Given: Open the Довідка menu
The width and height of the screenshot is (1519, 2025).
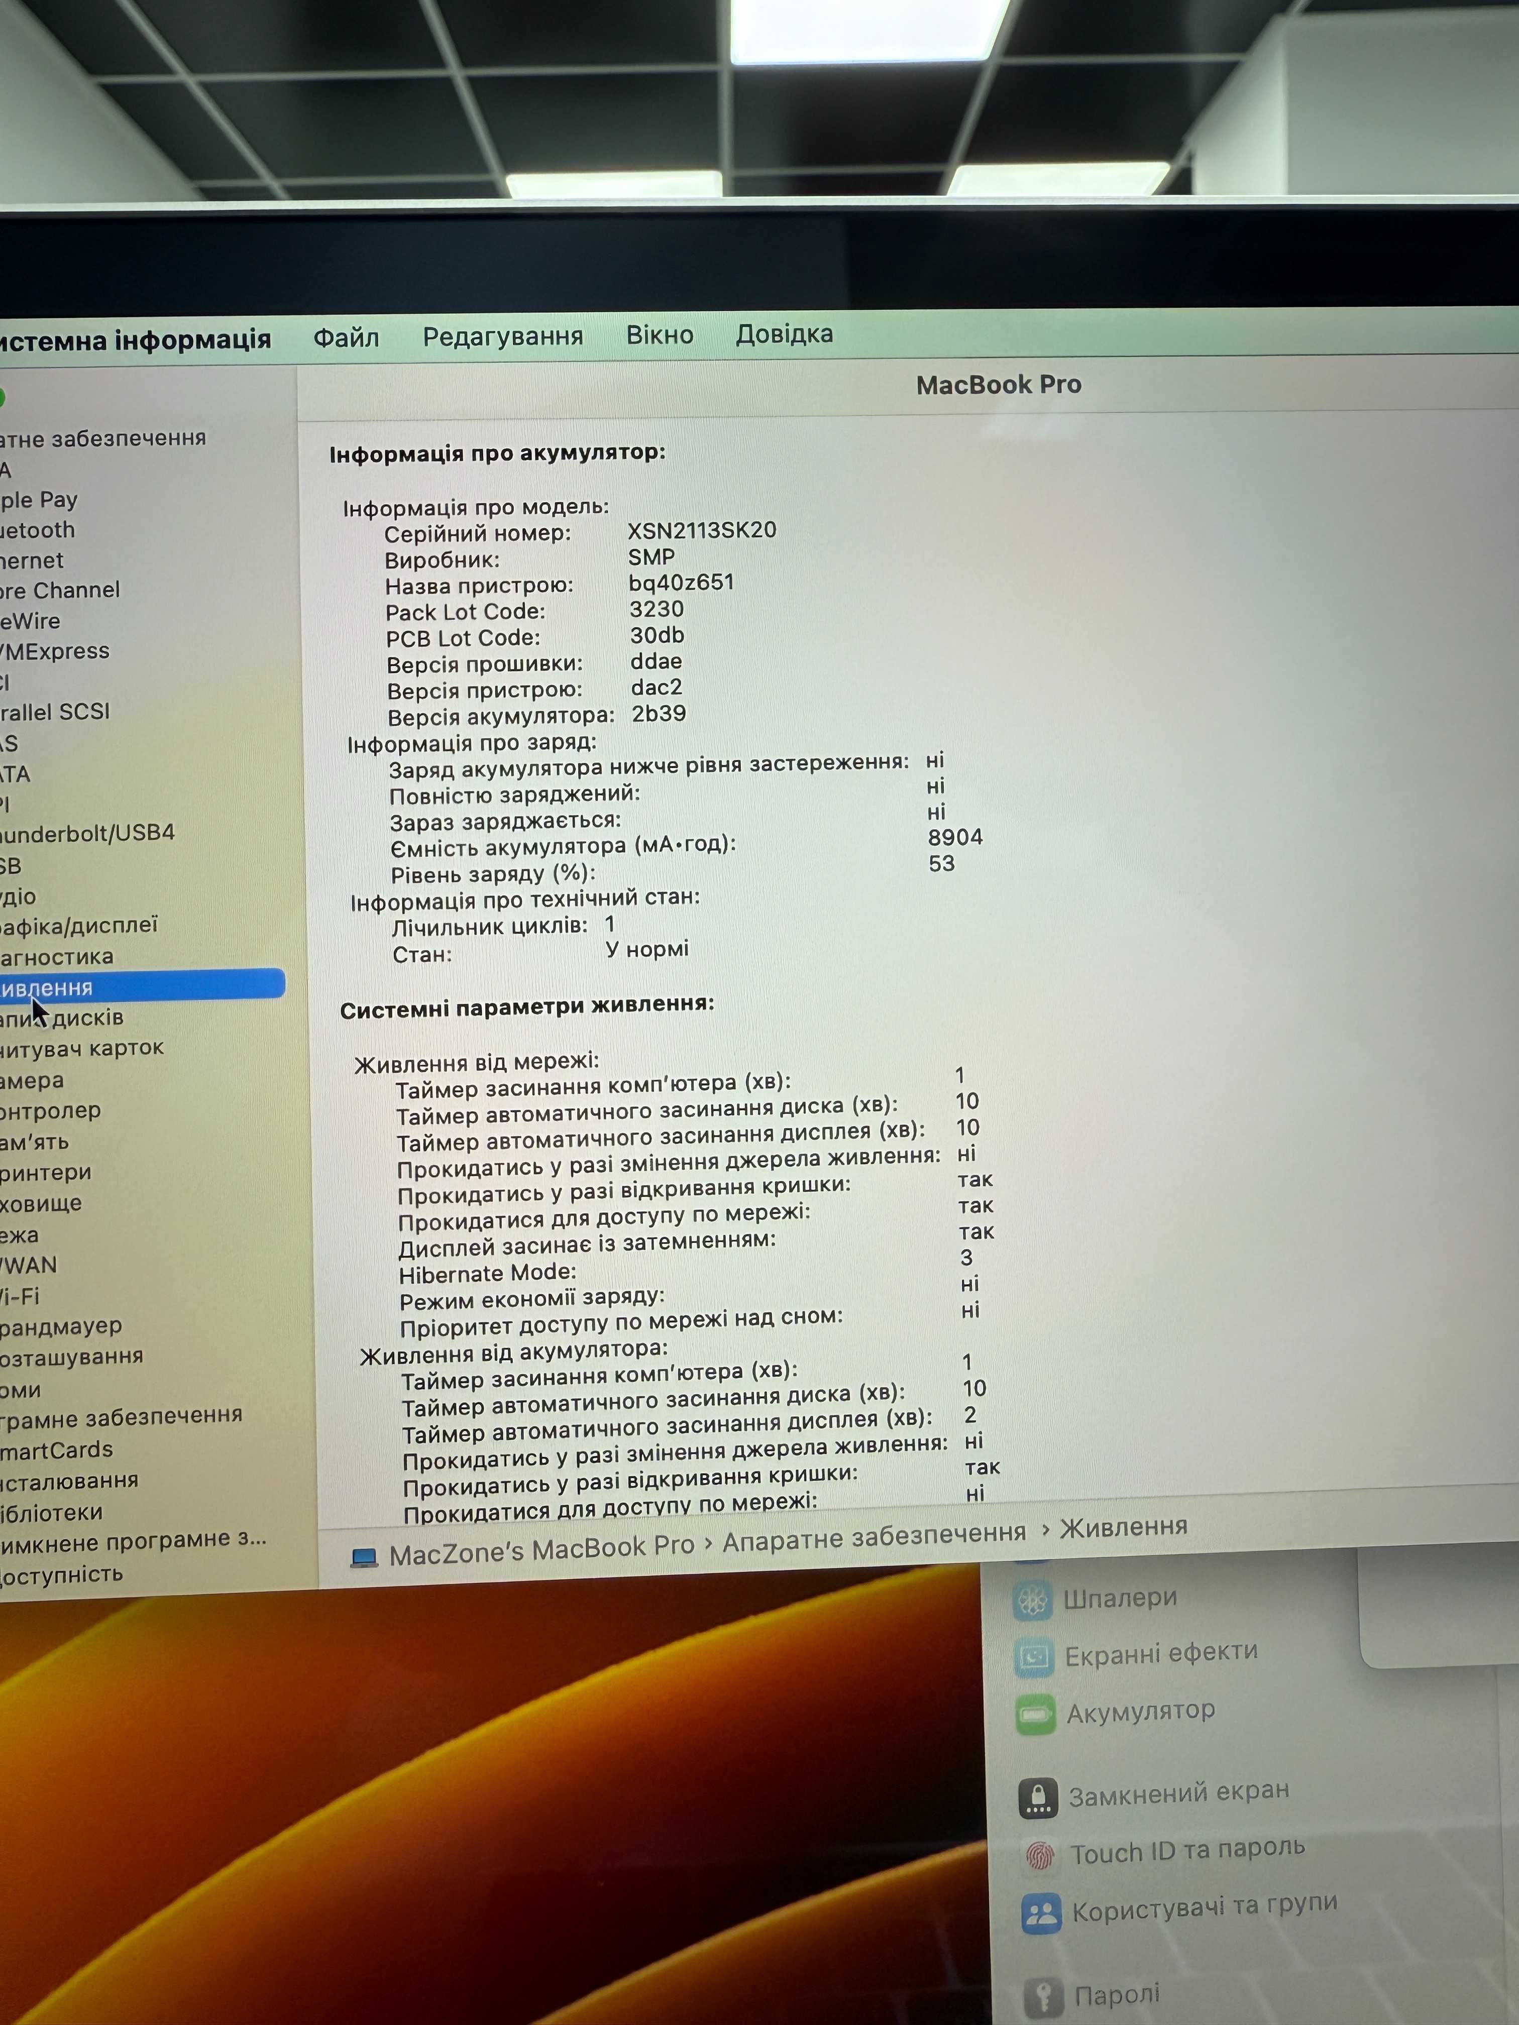Looking at the screenshot, I should coord(785,334).
